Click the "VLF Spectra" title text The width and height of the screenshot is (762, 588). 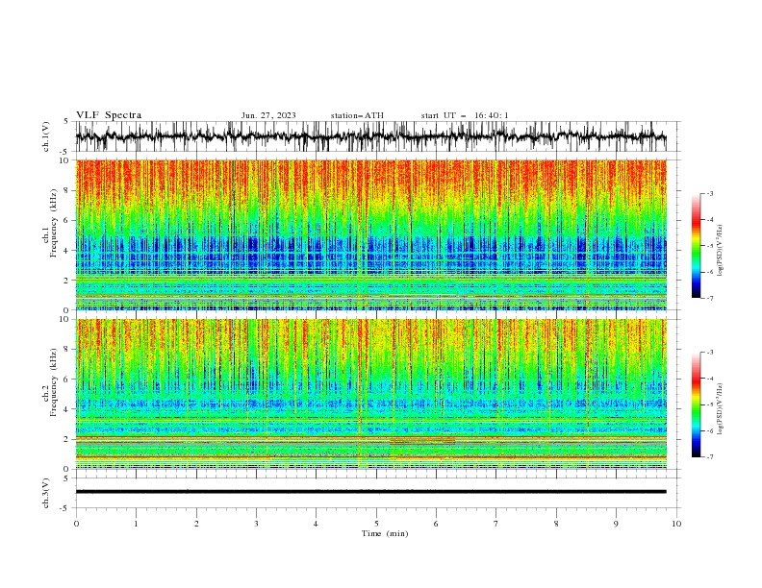109,115
